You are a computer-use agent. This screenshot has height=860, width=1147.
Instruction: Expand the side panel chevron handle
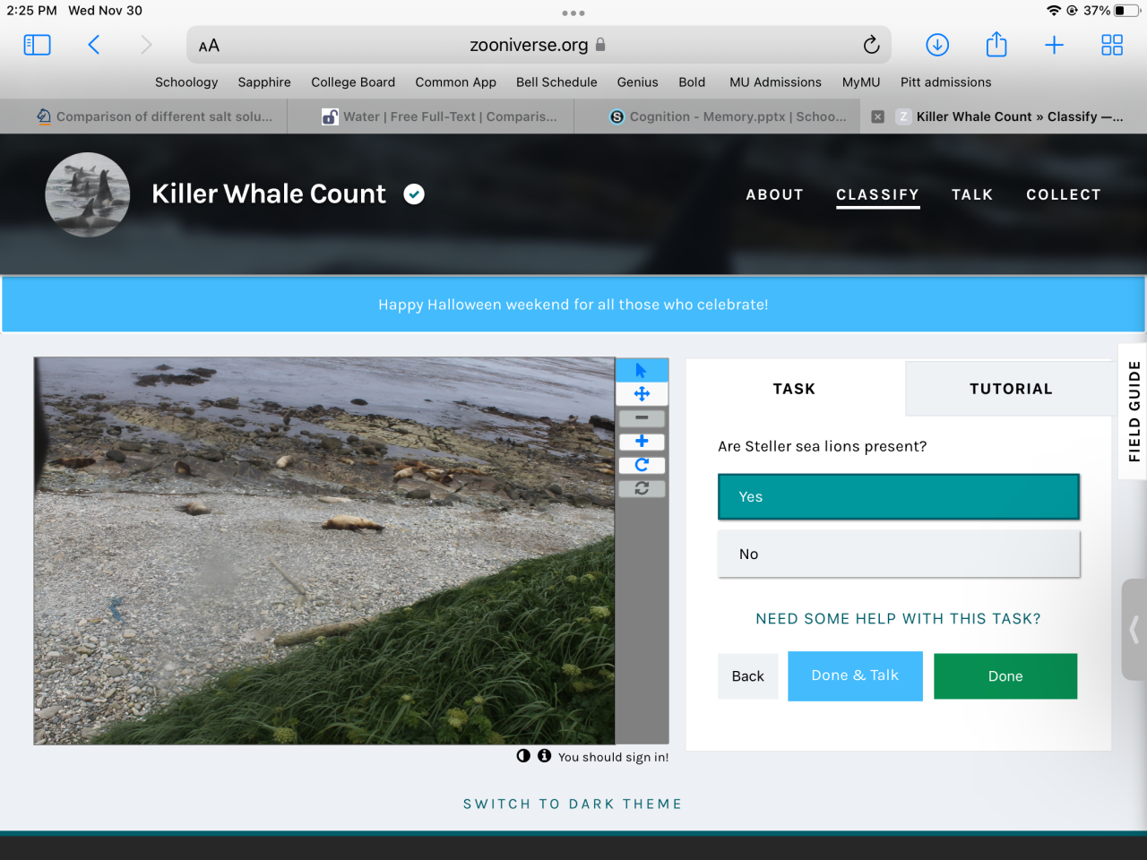click(x=1134, y=630)
